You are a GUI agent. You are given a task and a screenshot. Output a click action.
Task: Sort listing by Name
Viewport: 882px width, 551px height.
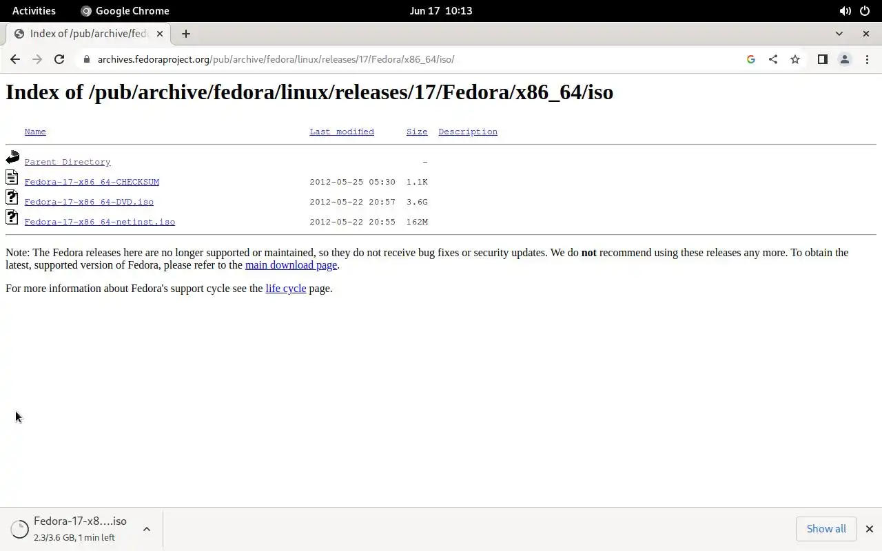(x=35, y=132)
